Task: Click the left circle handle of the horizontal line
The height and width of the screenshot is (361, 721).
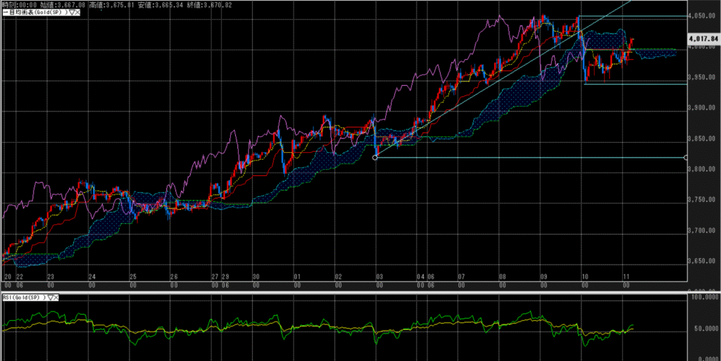Action: [x=375, y=158]
